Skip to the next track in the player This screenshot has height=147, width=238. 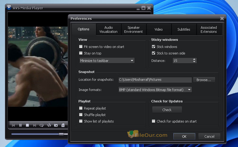coord(34,125)
